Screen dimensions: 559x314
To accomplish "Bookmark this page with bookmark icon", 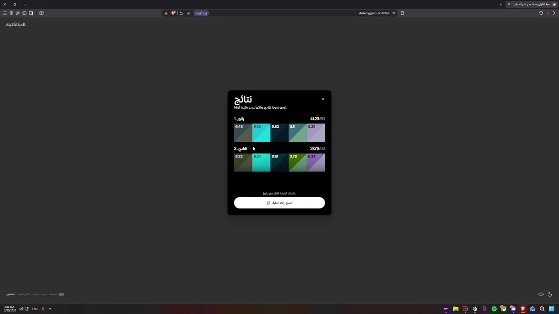I will pyautogui.click(x=402, y=13).
